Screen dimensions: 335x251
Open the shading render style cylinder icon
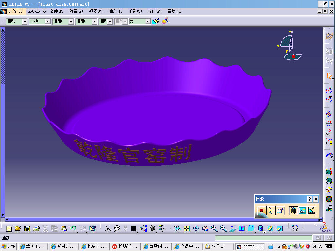[260, 228]
